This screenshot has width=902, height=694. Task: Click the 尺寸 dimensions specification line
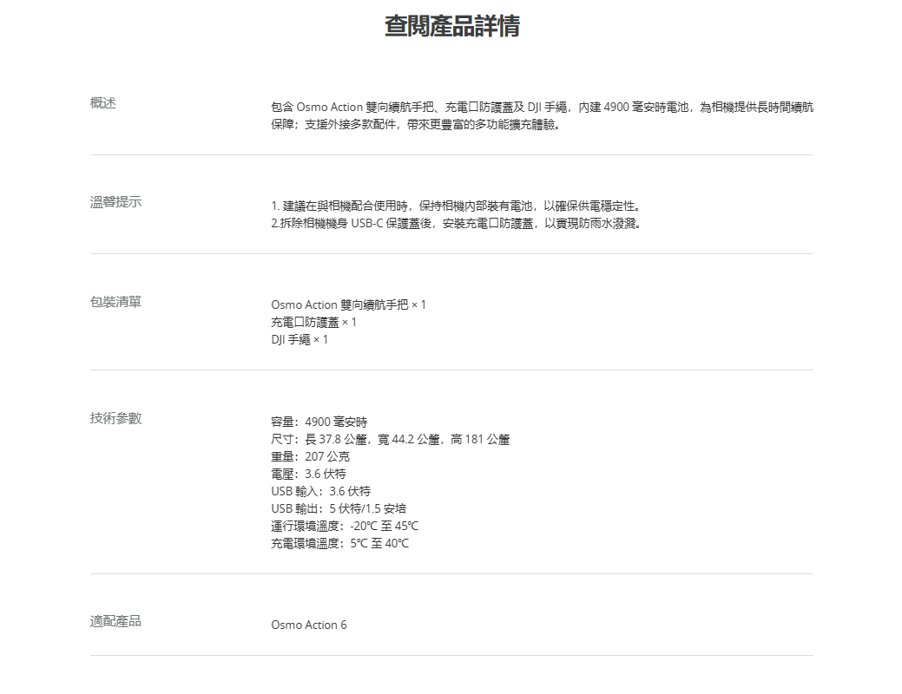pyautogui.click(x=390, y=439)
